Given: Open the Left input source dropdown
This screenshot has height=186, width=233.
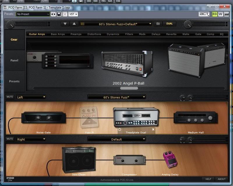Looking at the screenshot, I should point(31,97).
